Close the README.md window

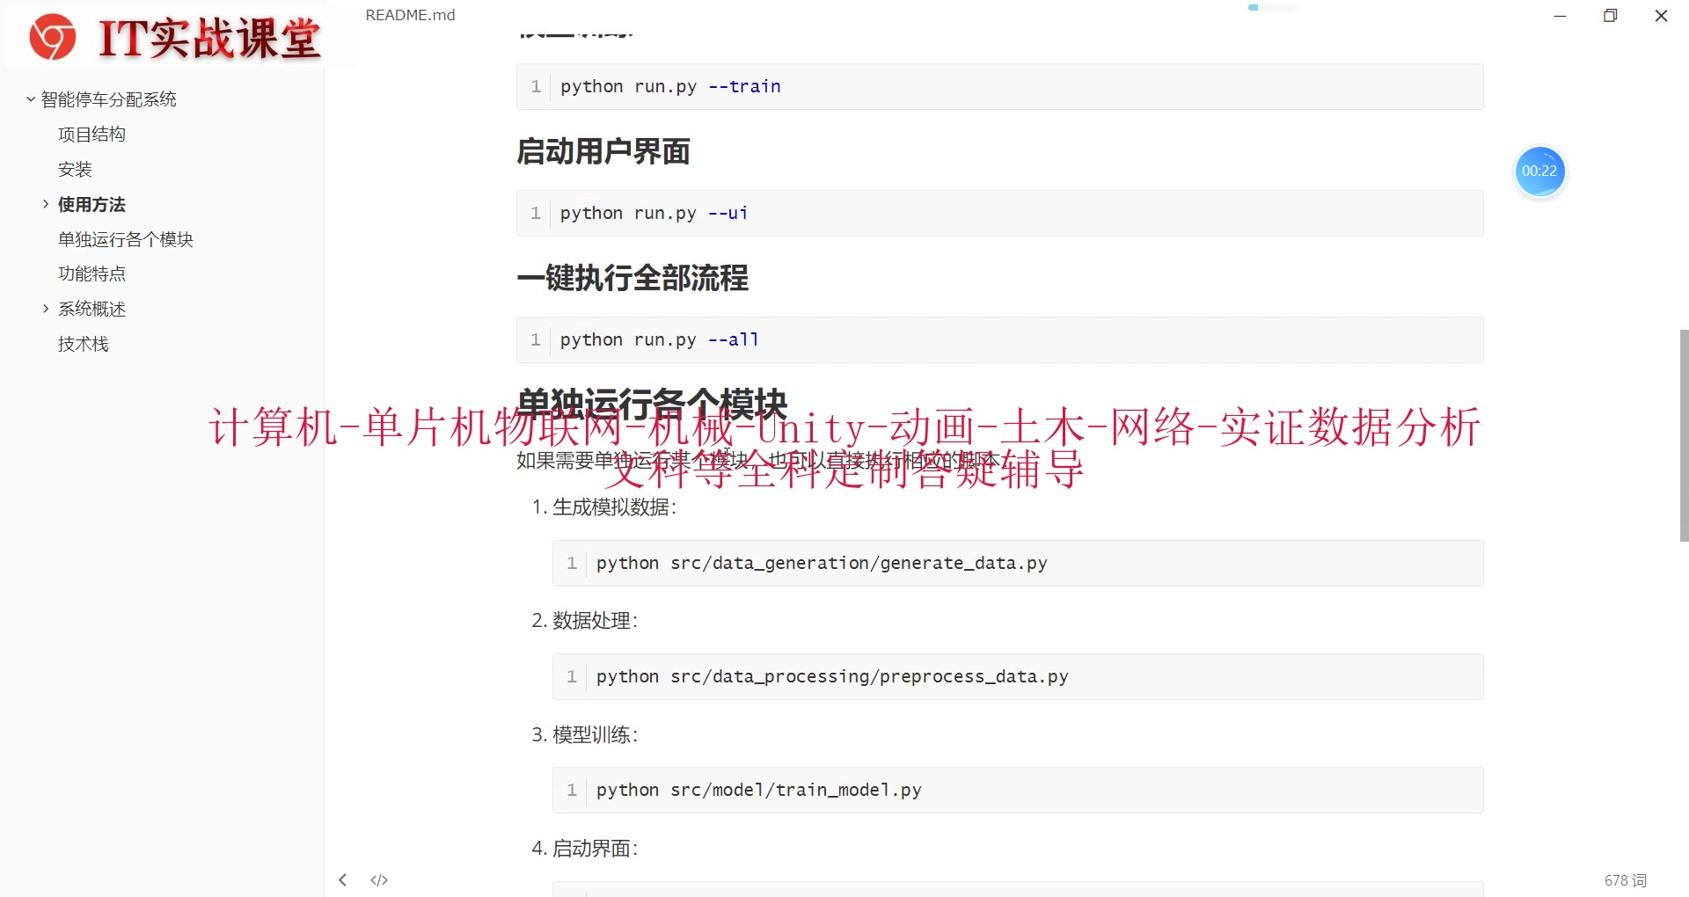(x=1661, y=16)
